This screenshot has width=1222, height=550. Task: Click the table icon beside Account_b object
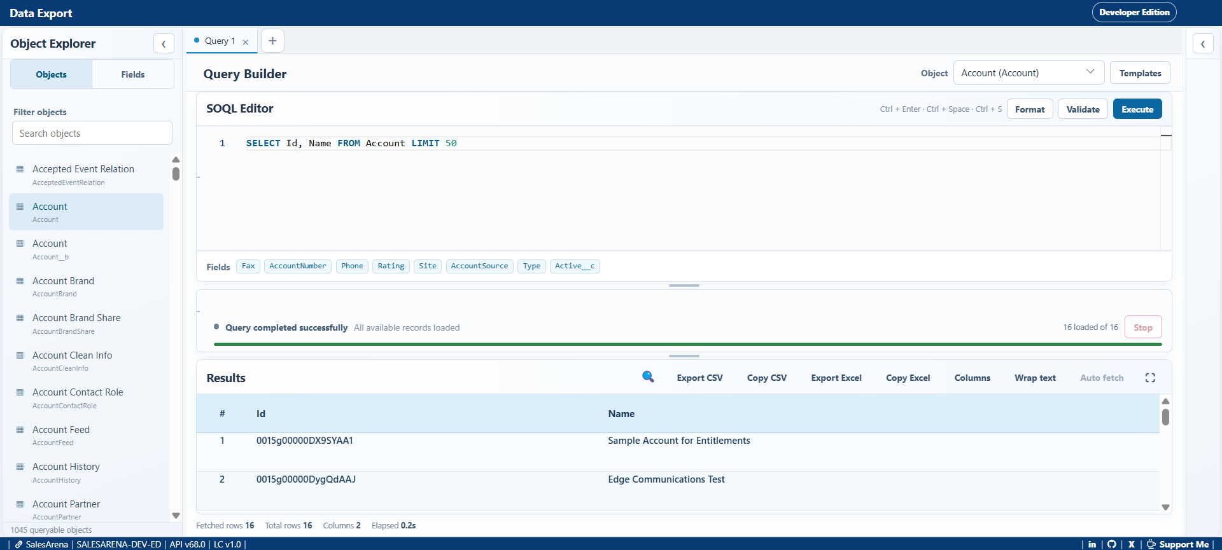(20, 244)
